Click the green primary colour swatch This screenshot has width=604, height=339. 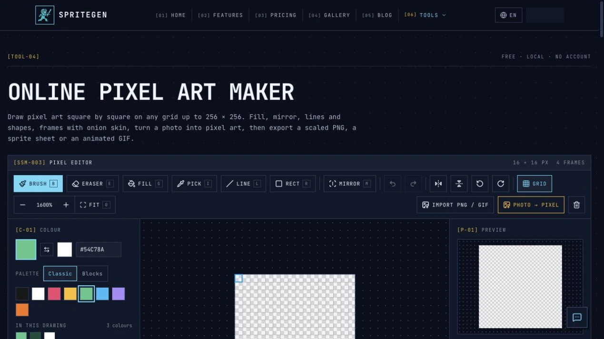pyautogui.click(x=26, y=250)
